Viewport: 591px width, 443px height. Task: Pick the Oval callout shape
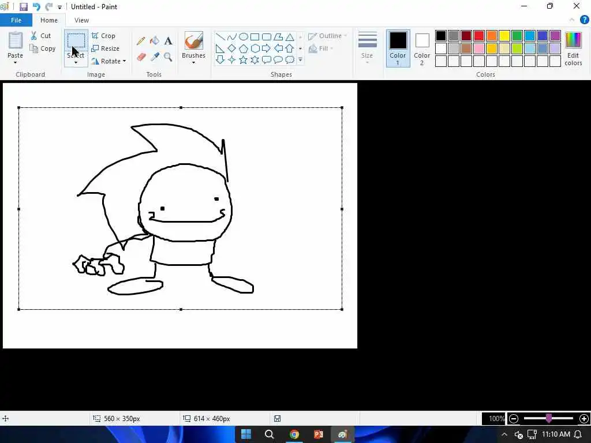coord(278,59)
